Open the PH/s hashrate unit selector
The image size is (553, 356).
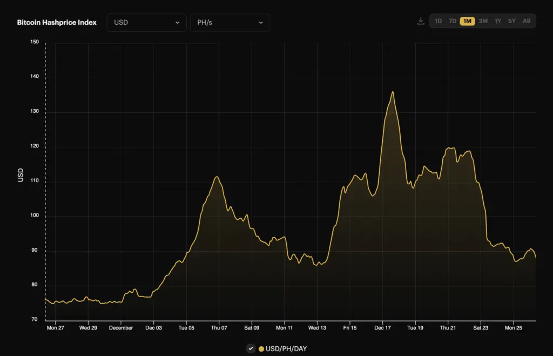(x=230, y=23)
